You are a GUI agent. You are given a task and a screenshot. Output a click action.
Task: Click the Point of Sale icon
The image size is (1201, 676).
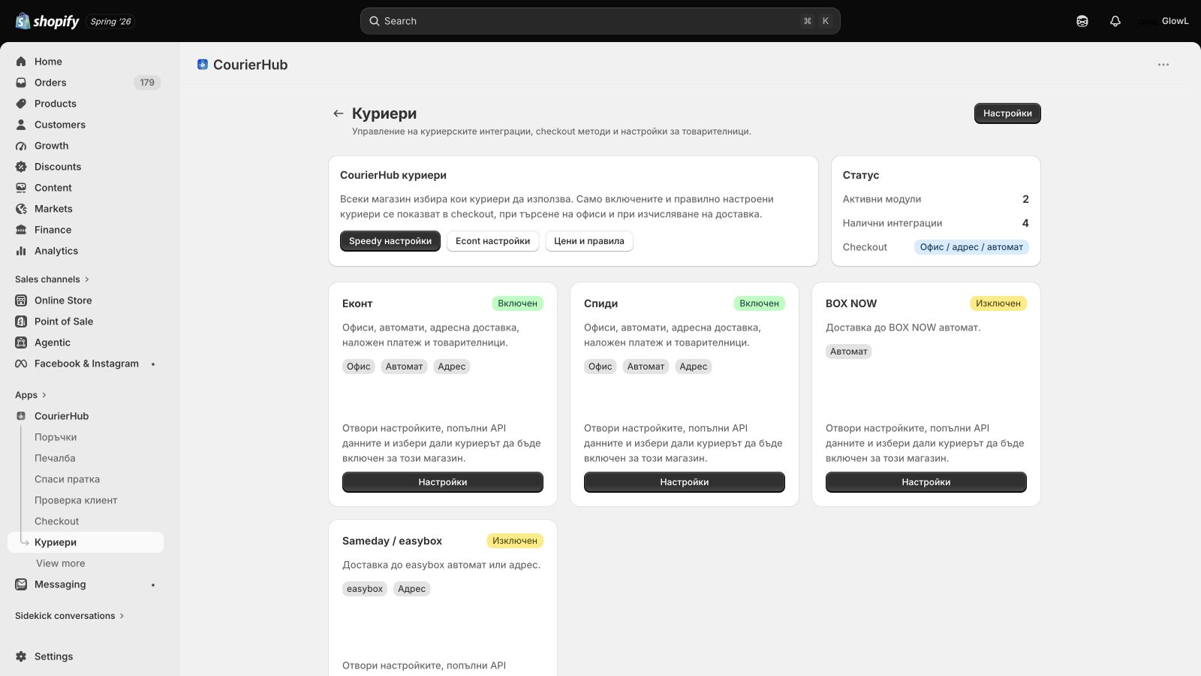(x=21, y=321)
